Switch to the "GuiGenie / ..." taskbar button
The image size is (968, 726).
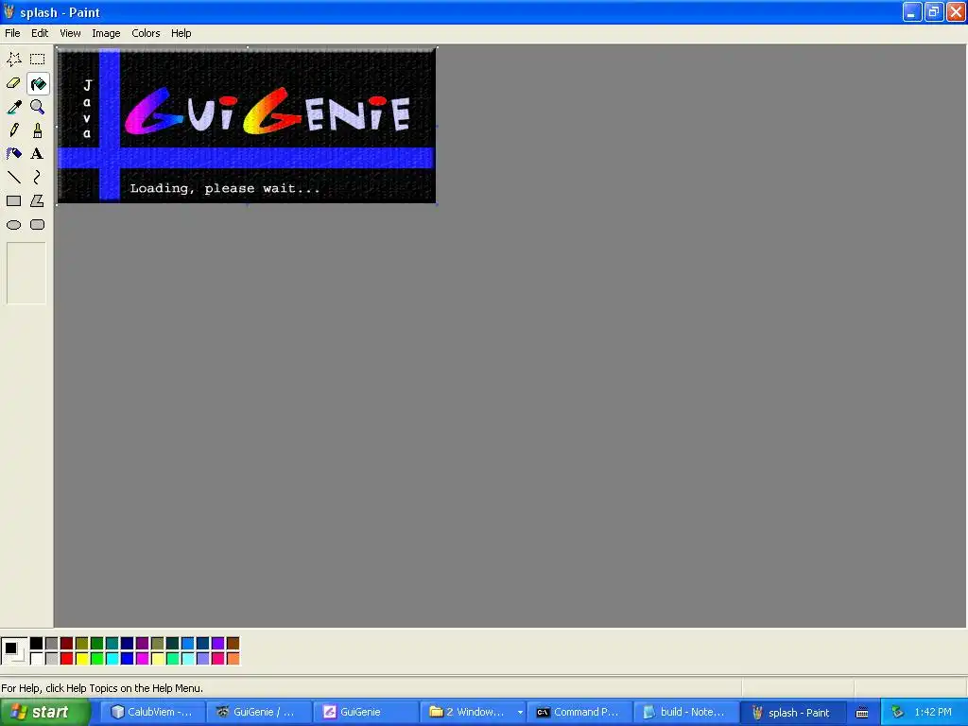[259, 713]
